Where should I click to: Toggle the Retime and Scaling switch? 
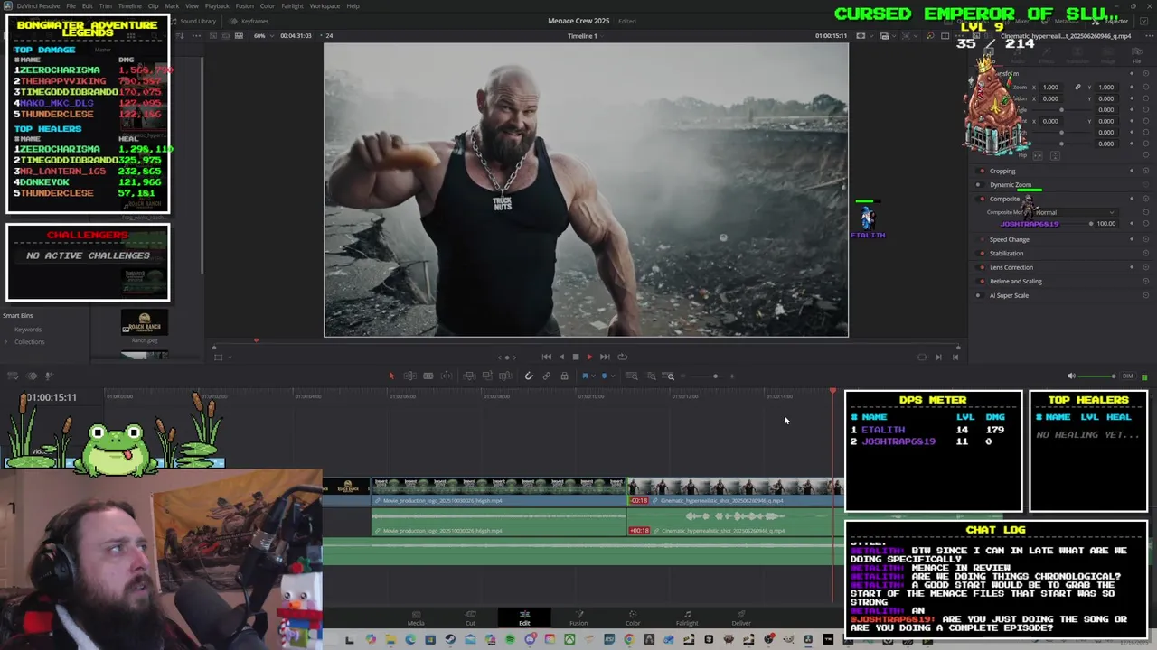click(x=982, y=281)
